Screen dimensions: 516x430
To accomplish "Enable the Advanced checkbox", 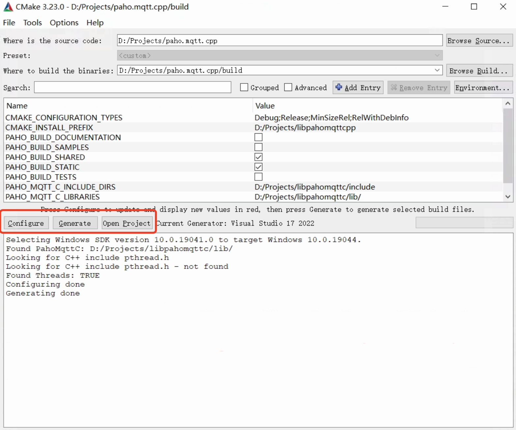I will tap(288, 87).
